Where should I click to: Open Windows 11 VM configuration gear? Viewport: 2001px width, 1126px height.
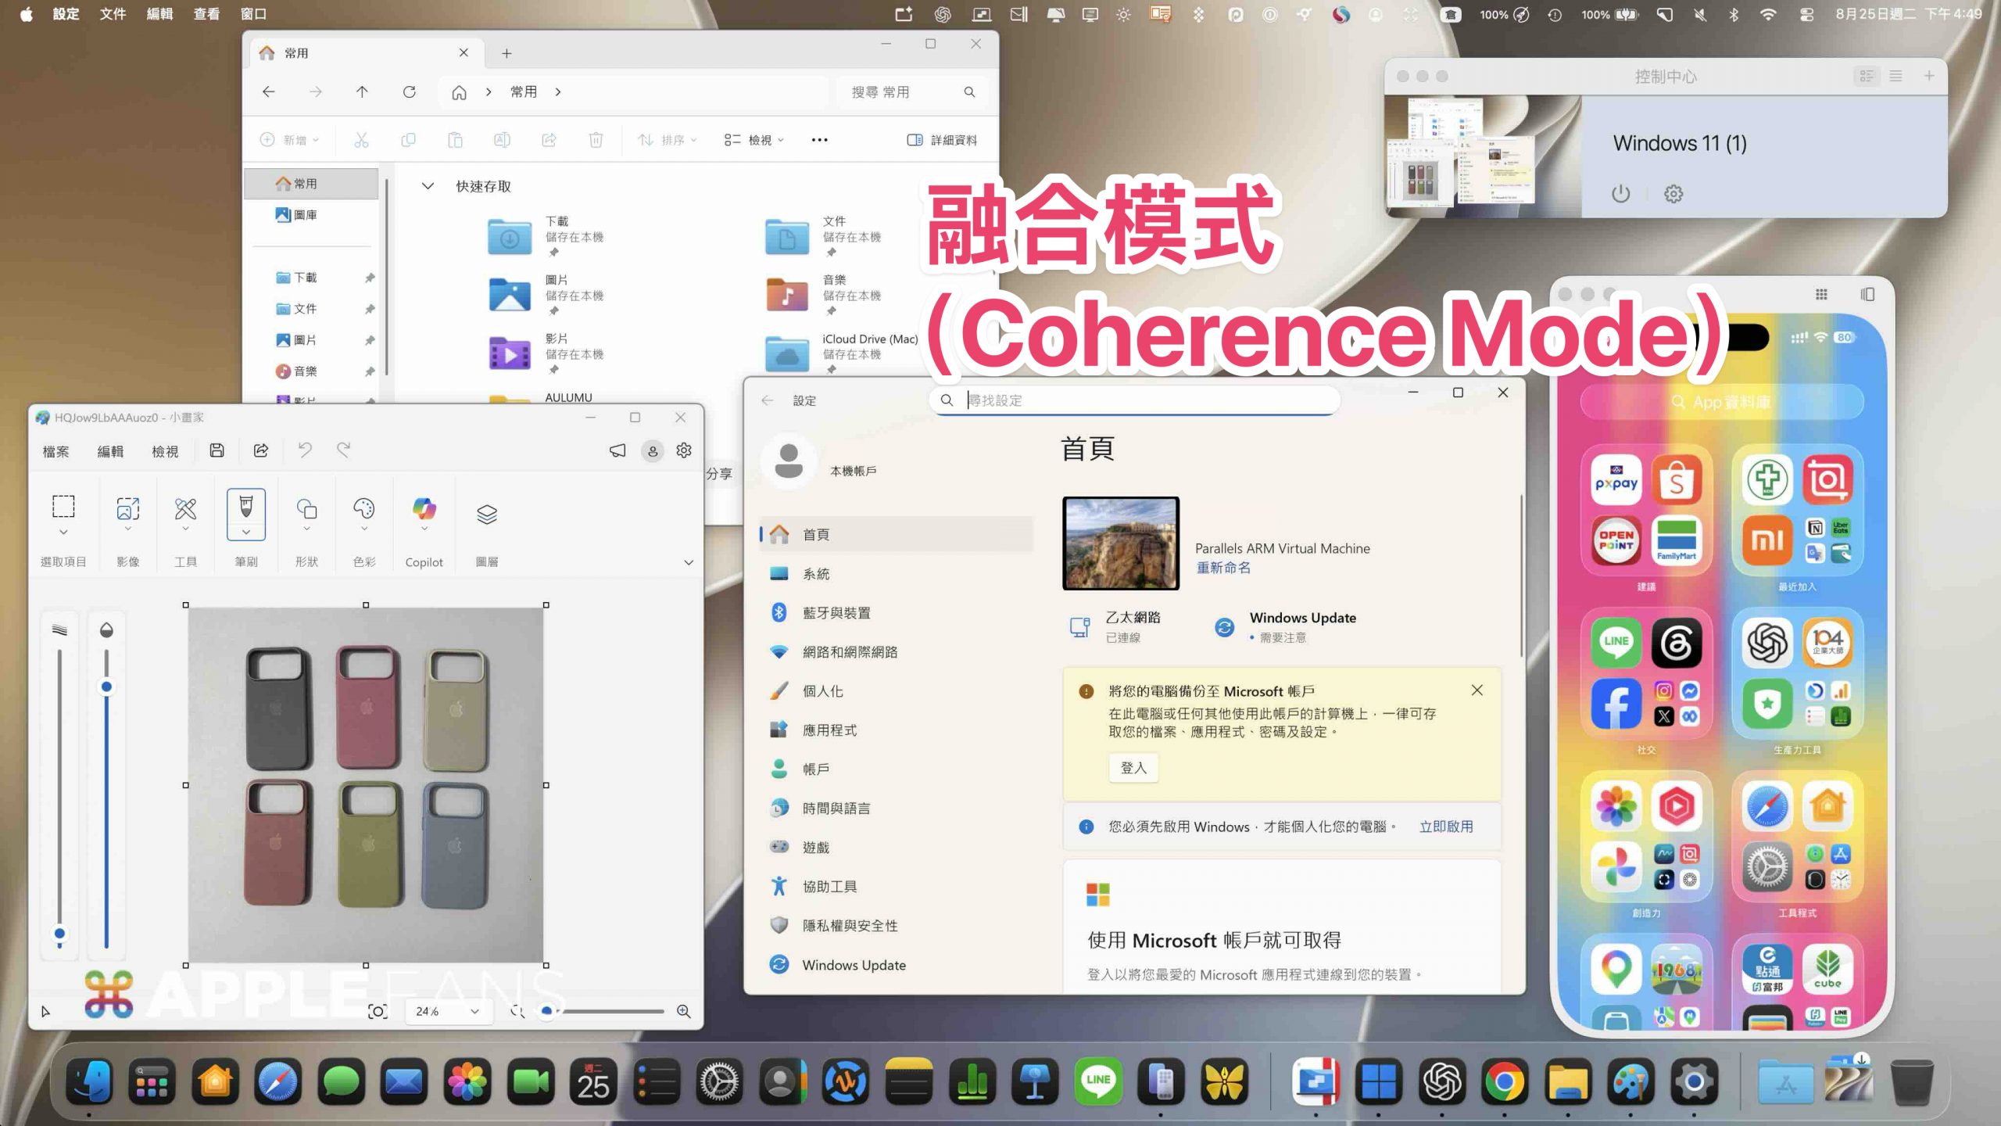coord(1673,193)
